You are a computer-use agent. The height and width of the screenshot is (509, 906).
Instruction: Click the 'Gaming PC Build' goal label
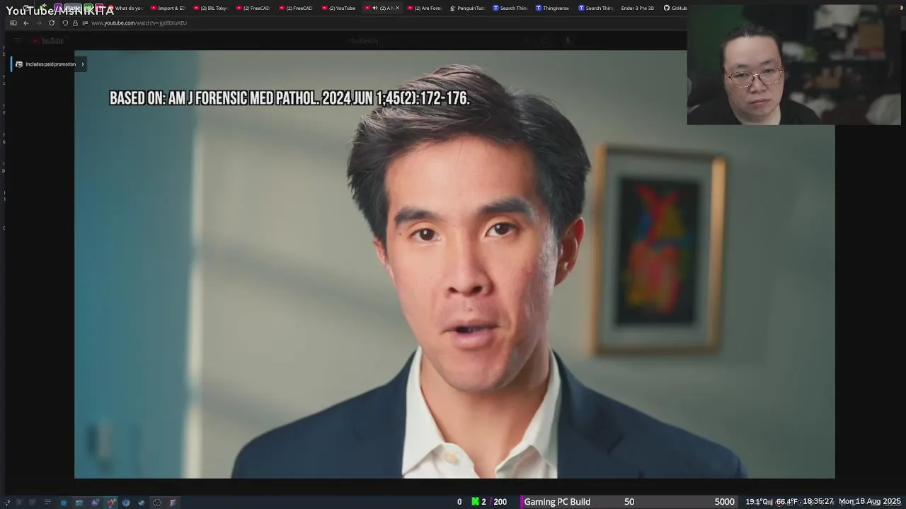[x=557, y=502]
